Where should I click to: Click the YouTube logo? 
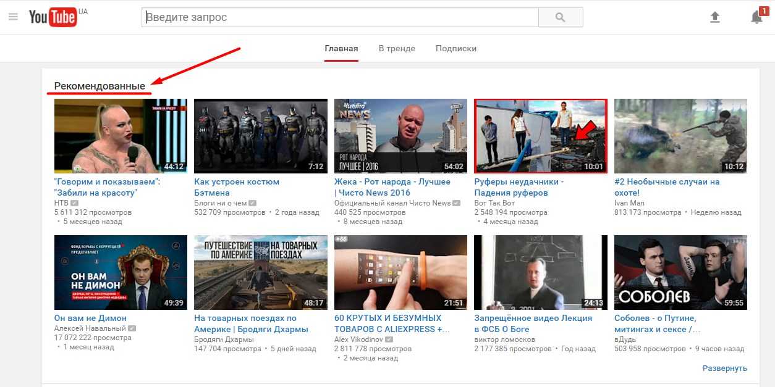click(53, 17)
